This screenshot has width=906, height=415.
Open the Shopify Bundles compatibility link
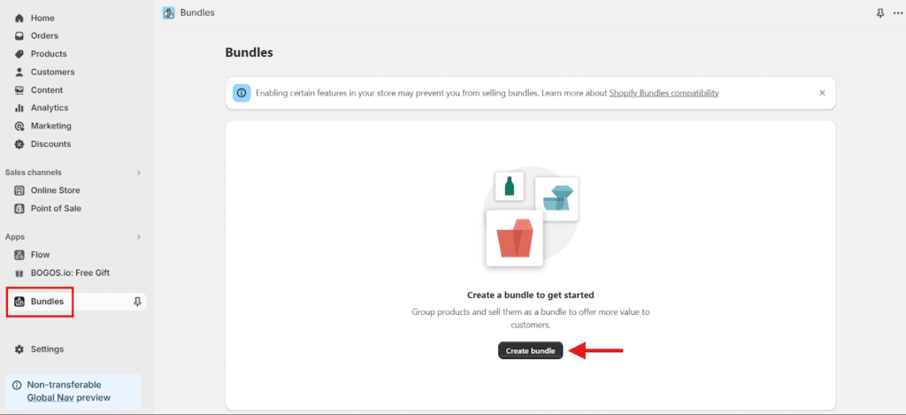pos(664,93)
